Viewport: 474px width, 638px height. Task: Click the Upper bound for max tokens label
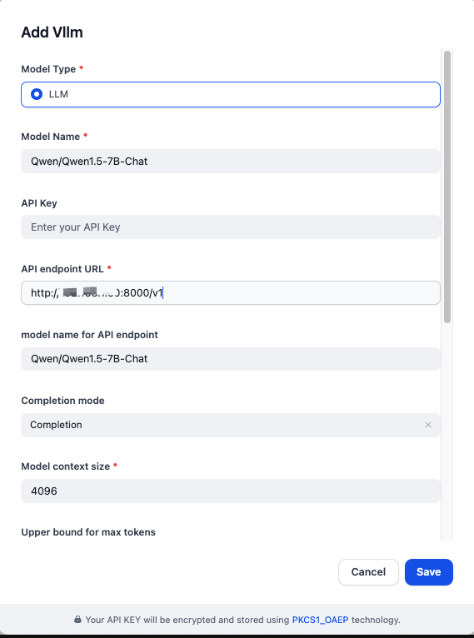[88, 532]
